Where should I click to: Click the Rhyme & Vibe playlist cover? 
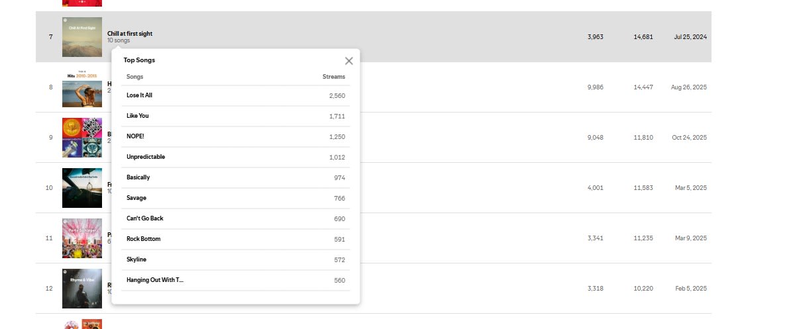[x=82, y=289]
